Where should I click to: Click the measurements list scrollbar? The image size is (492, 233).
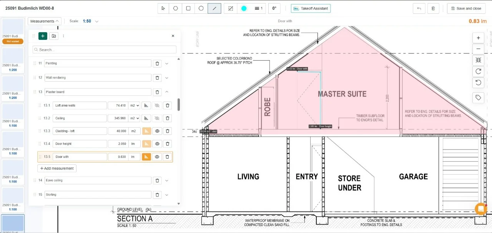tap(178, 105)
